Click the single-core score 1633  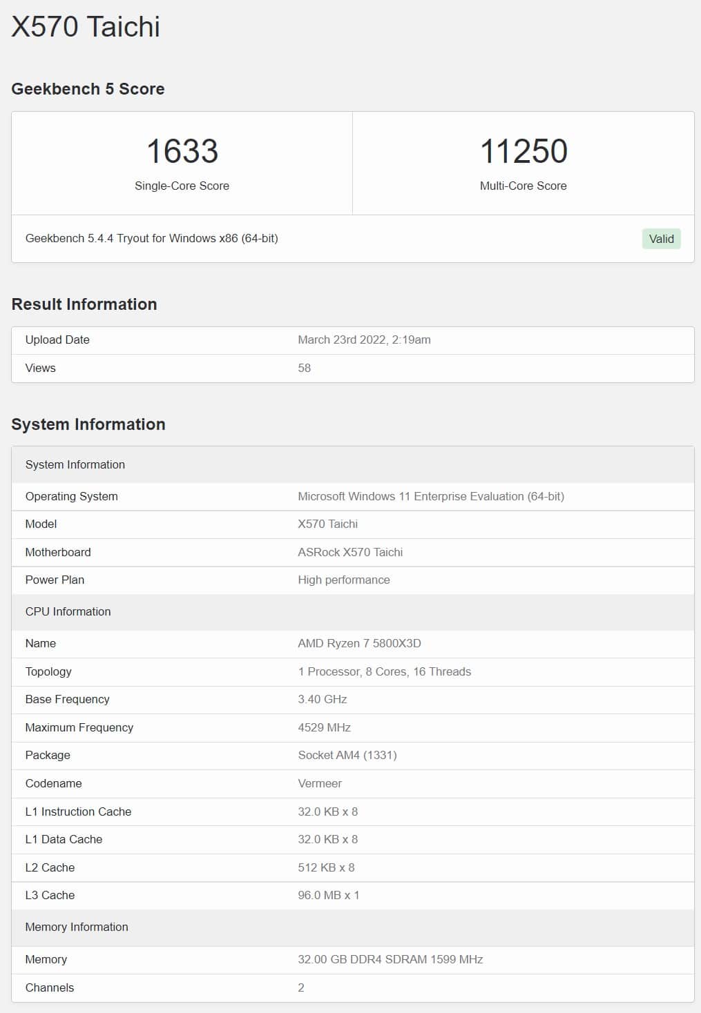182,151
